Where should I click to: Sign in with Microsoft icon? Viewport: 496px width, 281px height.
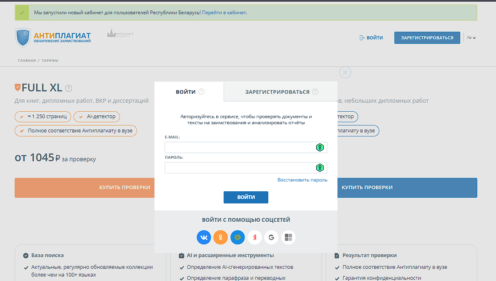point(288,237)
